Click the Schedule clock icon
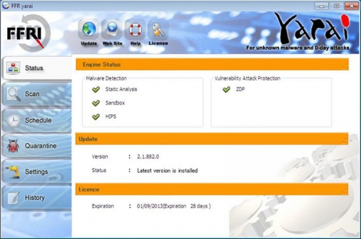 pos(13,121)
